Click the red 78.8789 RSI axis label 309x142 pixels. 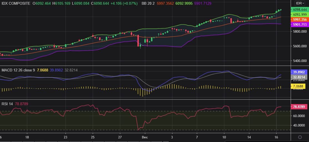[x=299, y=107]
